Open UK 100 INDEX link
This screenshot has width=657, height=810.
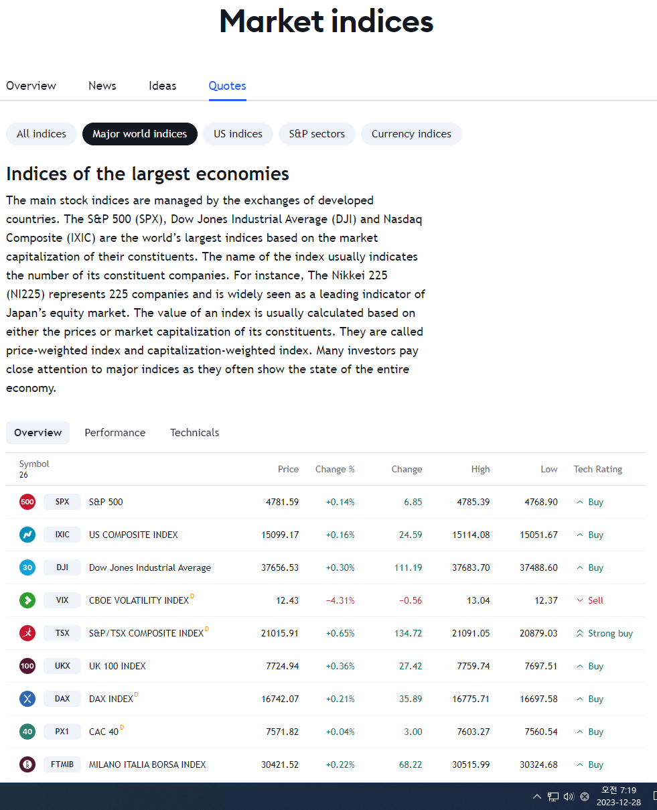tap(117, 666)
